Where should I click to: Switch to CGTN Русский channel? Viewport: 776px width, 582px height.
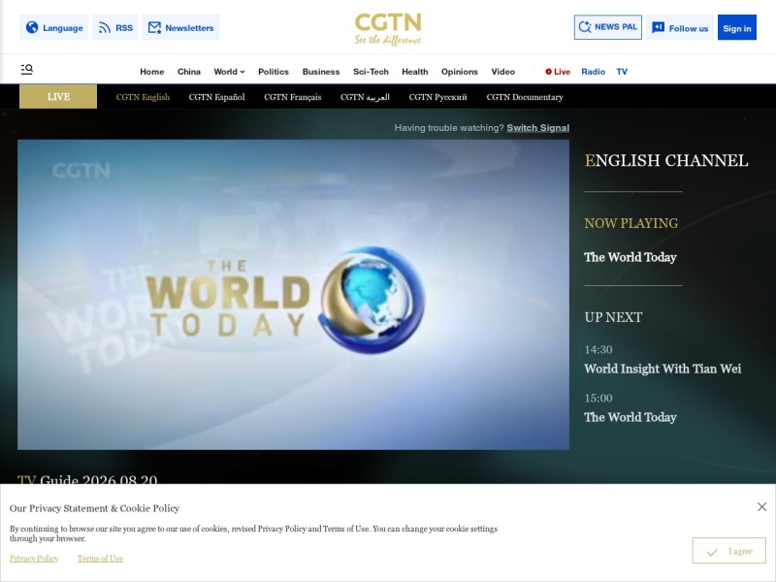pyautogui.click(x=437, y=97)
